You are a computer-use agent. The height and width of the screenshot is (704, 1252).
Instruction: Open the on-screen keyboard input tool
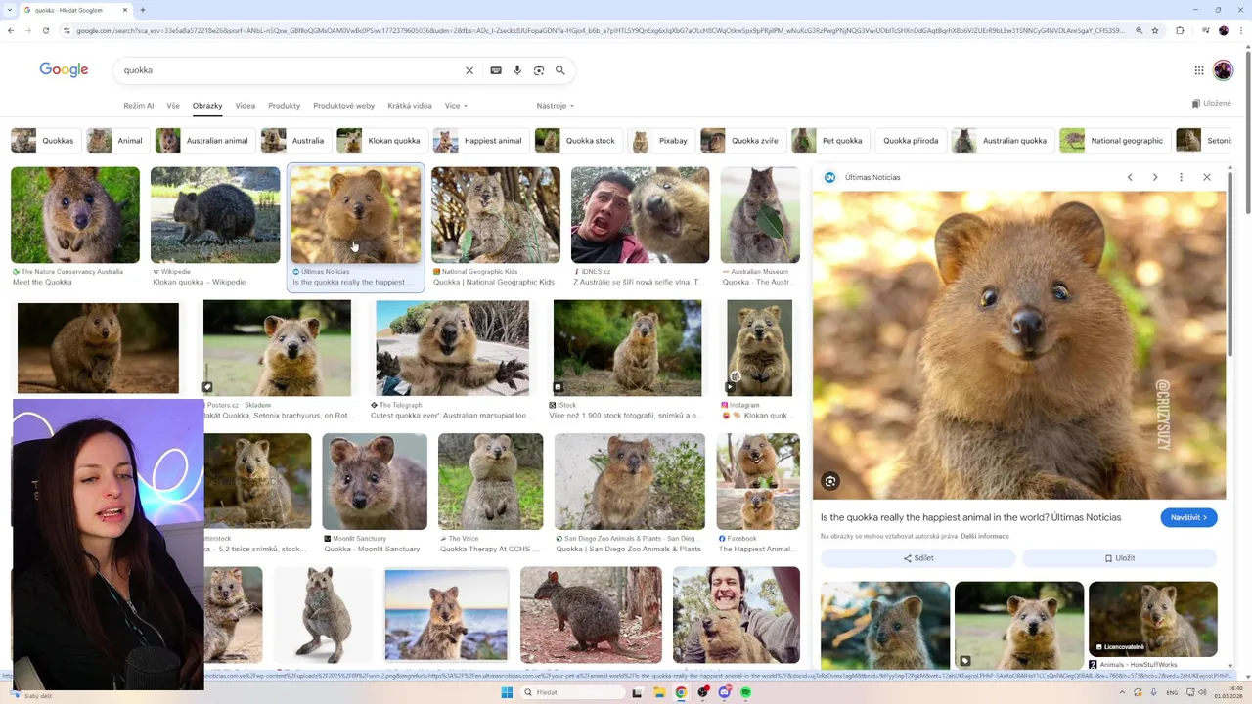click(x=496, y=70)
